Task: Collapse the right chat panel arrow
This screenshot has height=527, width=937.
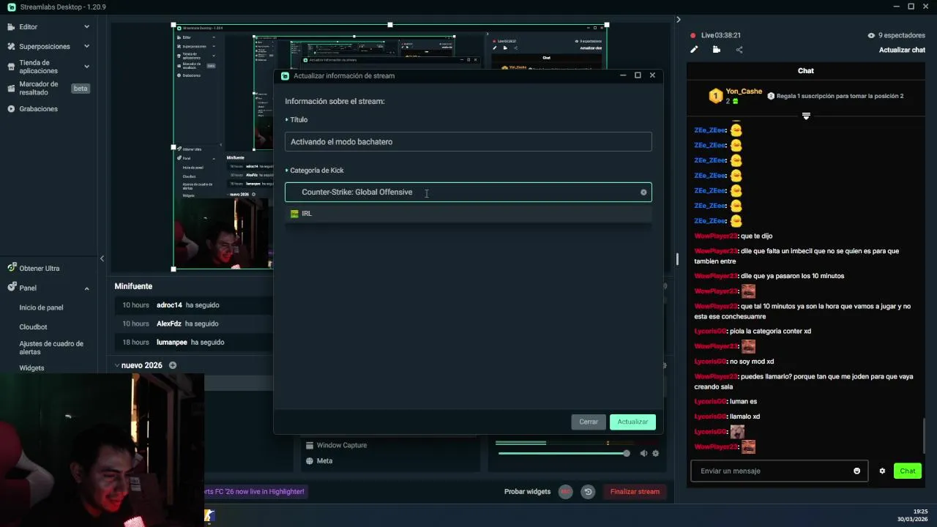Action: click(678, 19)
